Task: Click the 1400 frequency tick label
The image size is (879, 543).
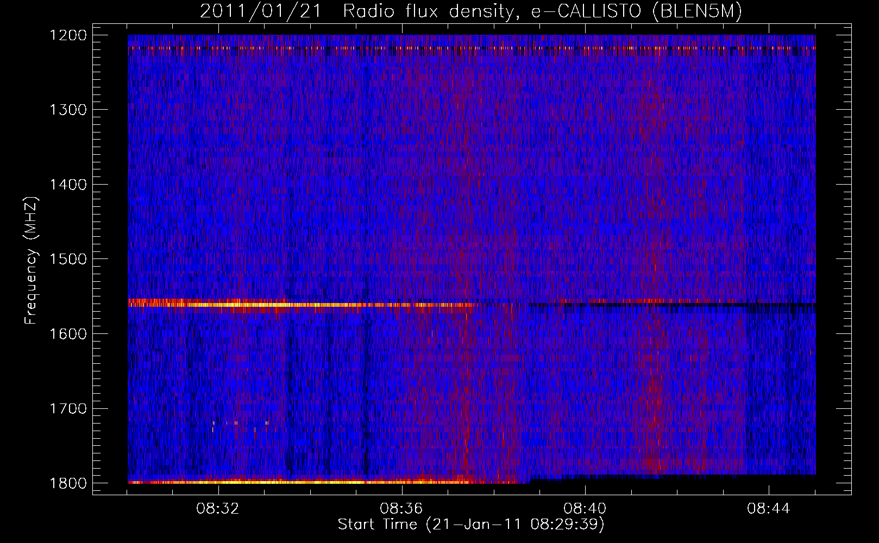Action: pos(68,185)
